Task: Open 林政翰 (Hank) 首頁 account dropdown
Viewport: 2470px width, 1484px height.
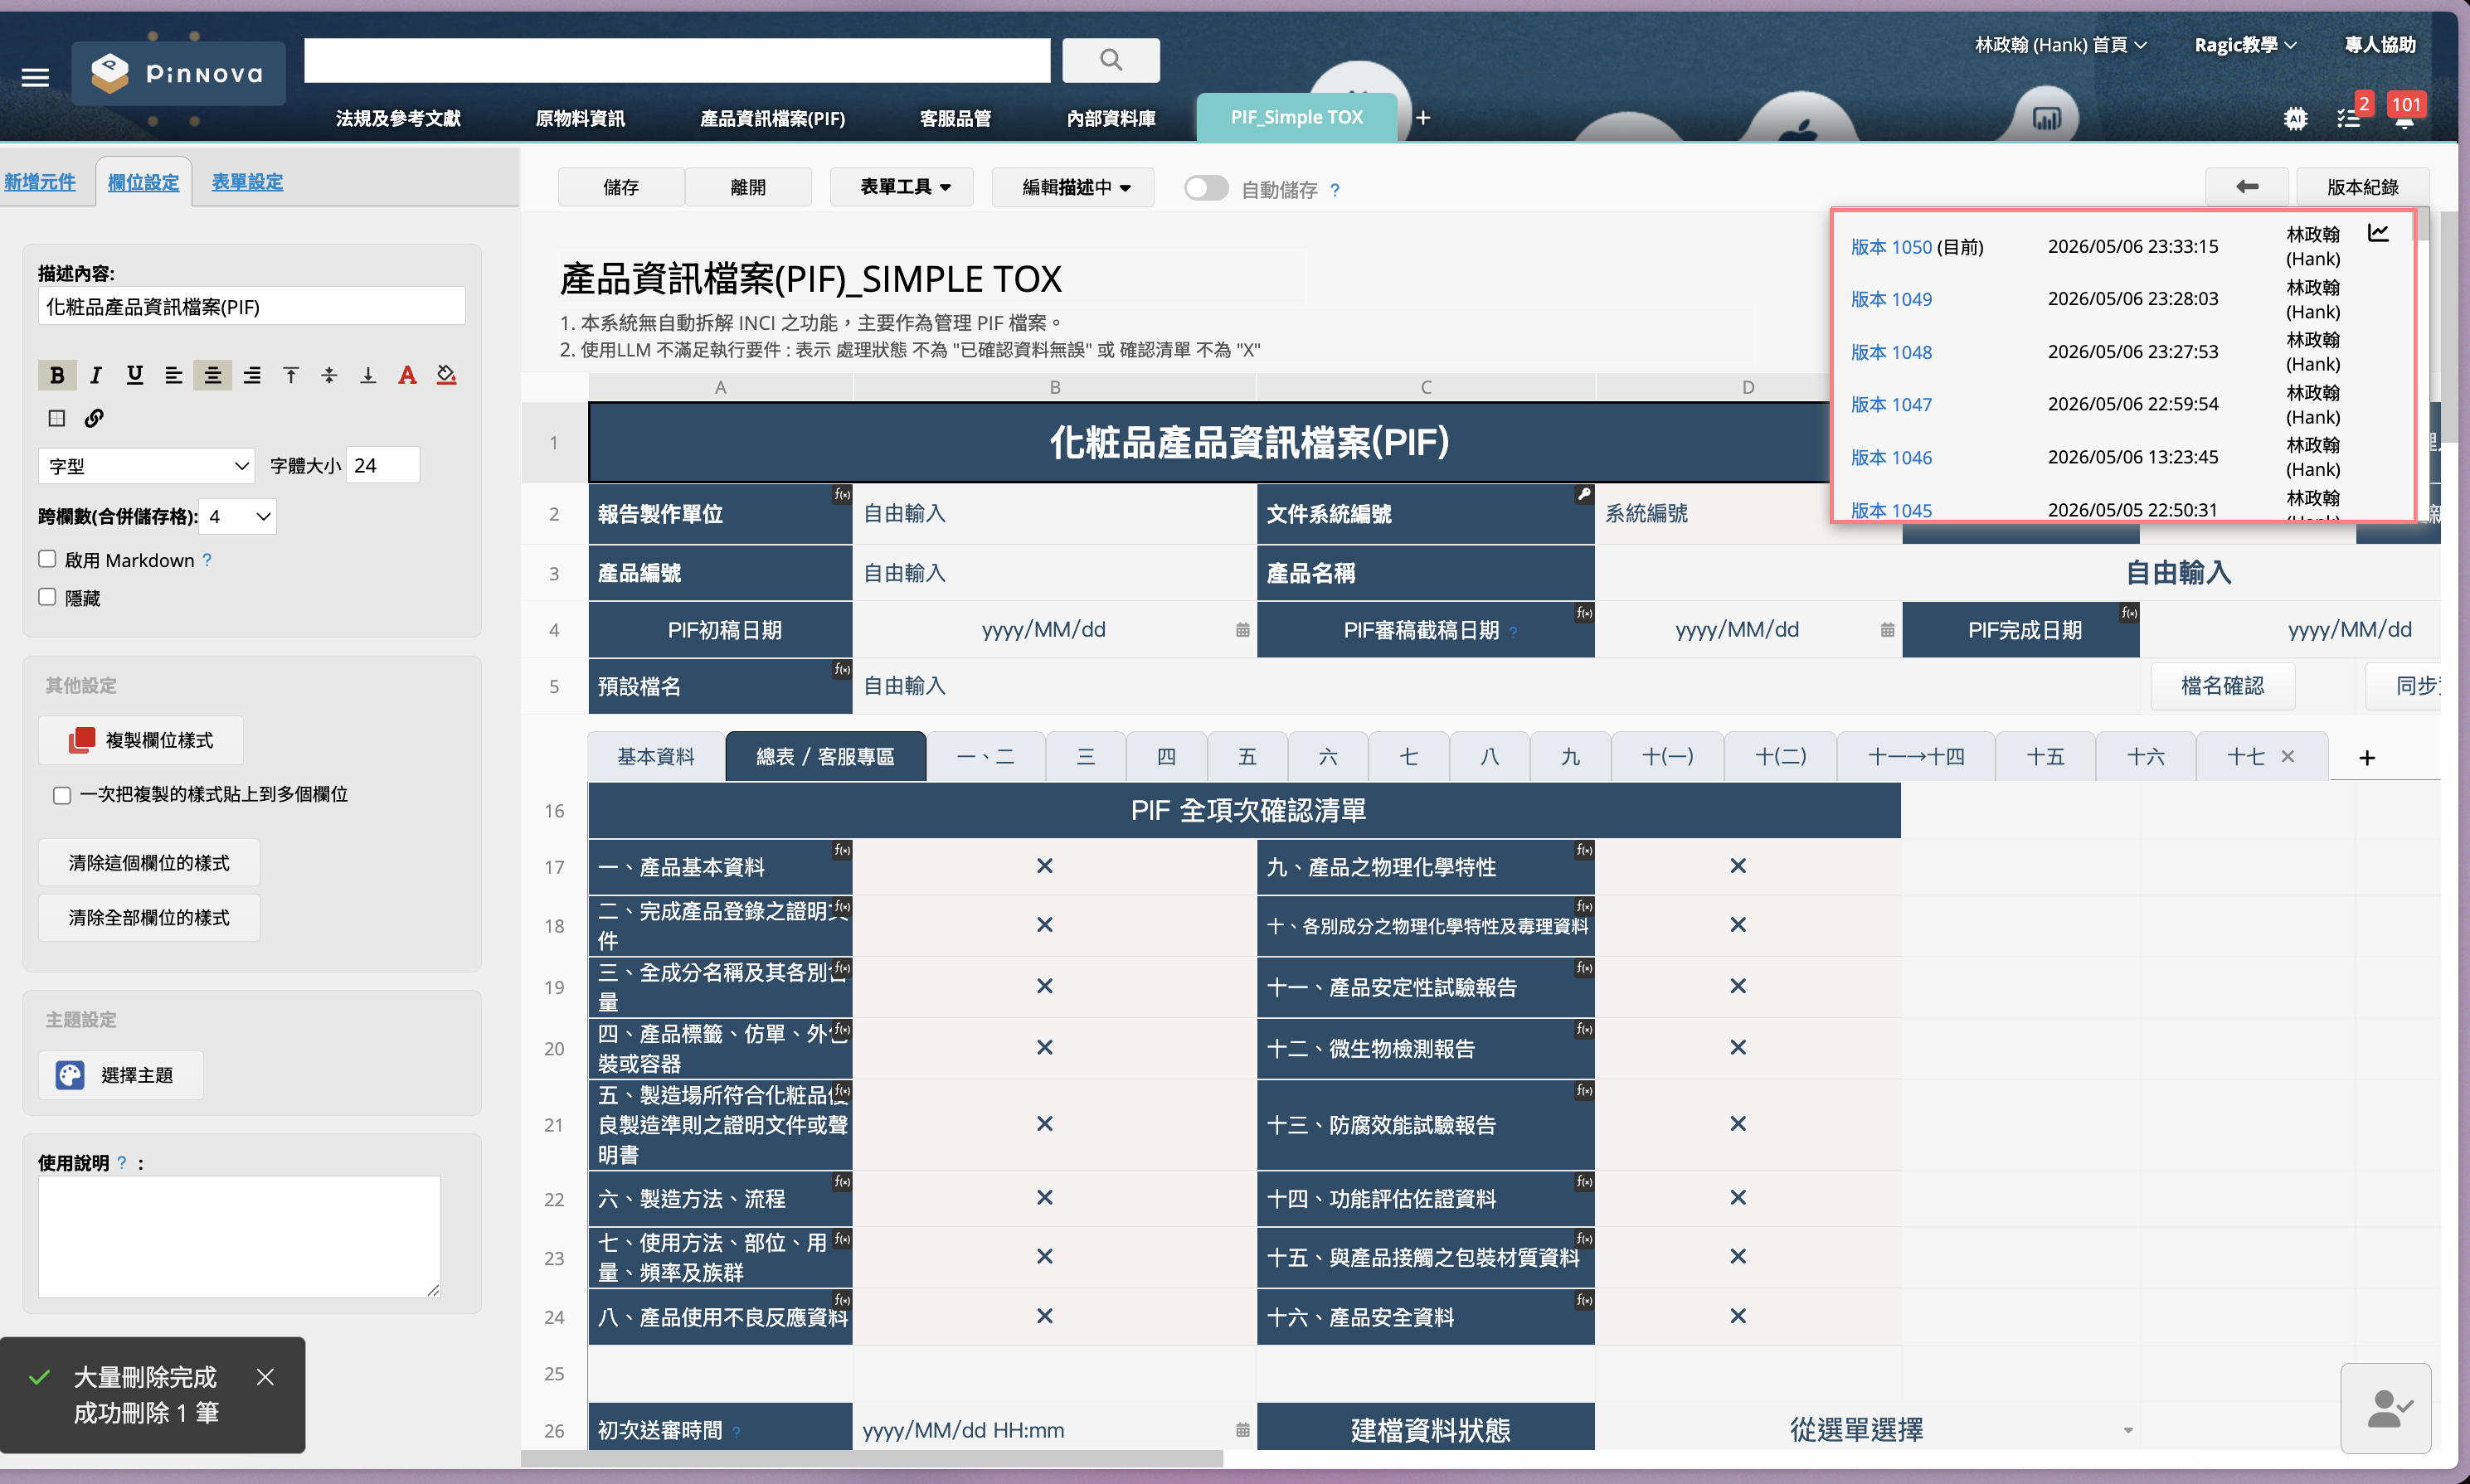Action: click(2061, 45)
